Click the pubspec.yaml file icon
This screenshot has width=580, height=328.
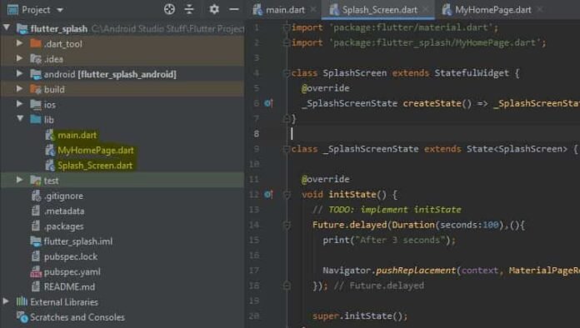[36, 272]
